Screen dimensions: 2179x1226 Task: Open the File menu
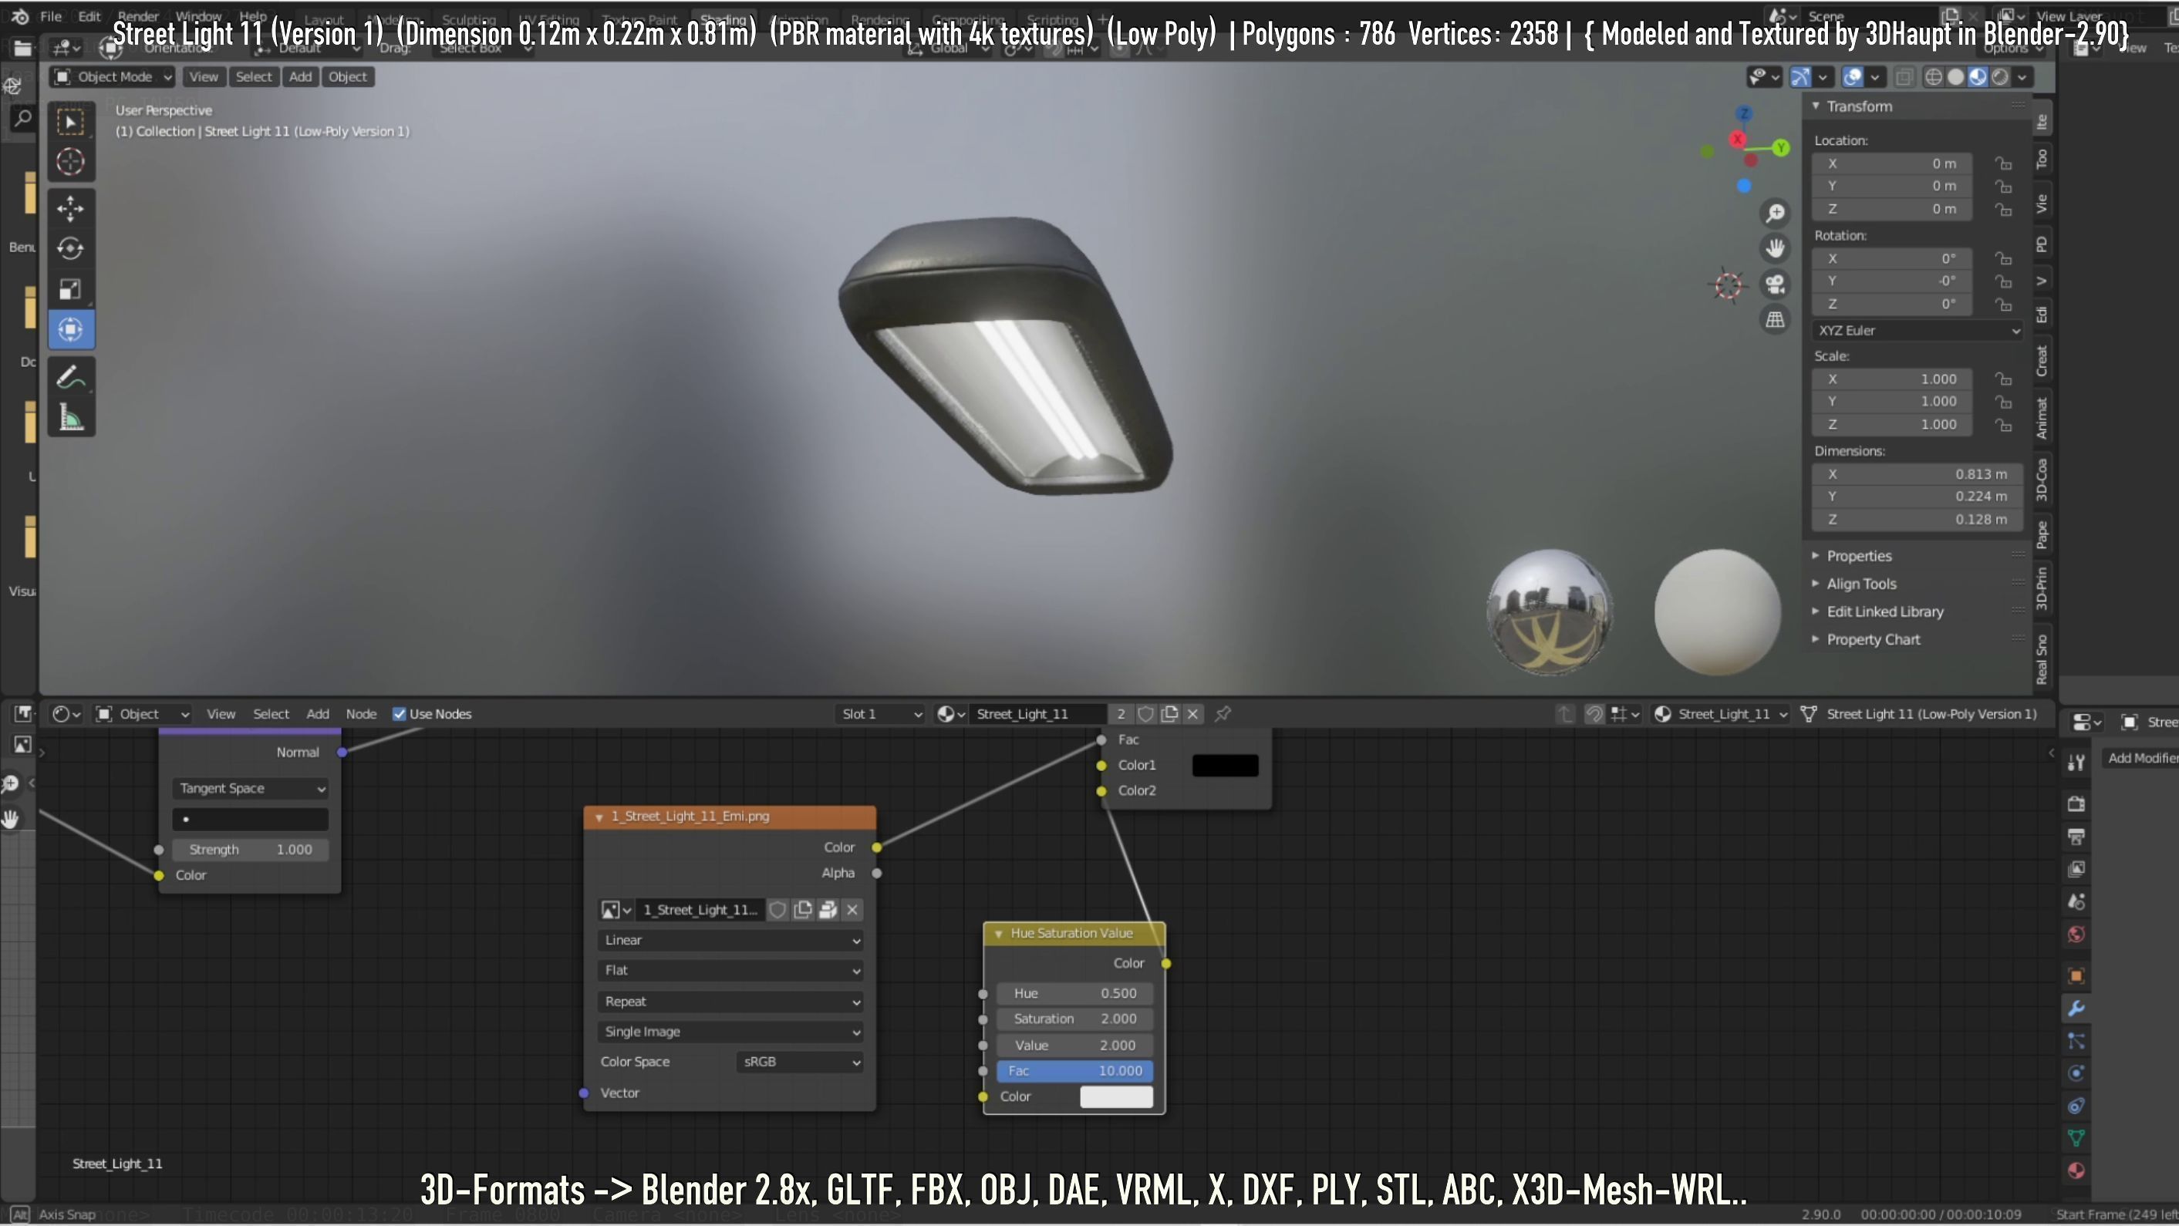click(51, 16)
